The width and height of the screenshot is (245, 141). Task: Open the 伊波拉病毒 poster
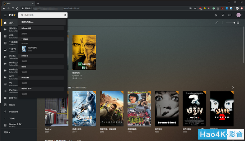pyautogui.click(x=139, y=109)
